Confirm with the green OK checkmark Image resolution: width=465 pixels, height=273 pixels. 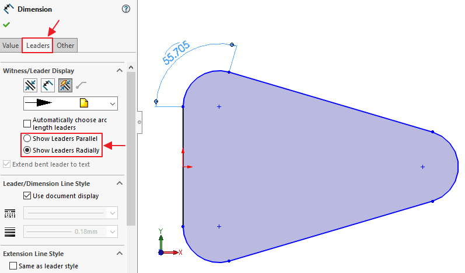(x=6, y=25)
